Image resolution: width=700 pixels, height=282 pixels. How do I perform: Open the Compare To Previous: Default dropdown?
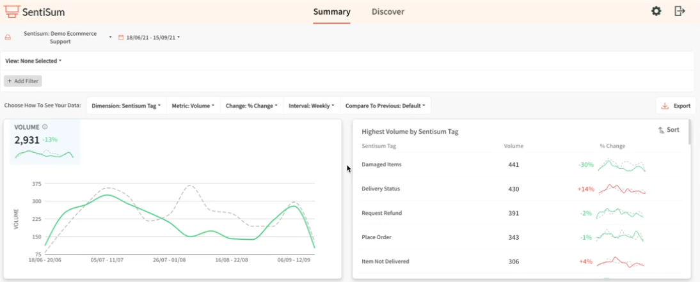[385, 106]
